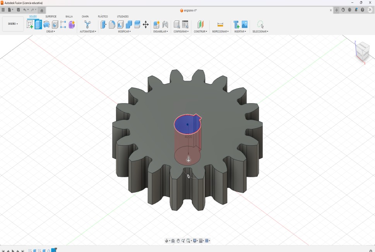Viewport: 375px width, 252px height.
Task: Redo the last undone action
Action: [33, 10]
